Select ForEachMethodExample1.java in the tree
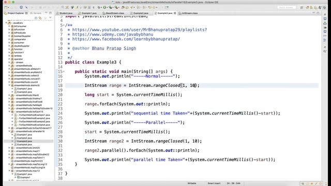Viewport: 331px width, 186px height. 35,115
